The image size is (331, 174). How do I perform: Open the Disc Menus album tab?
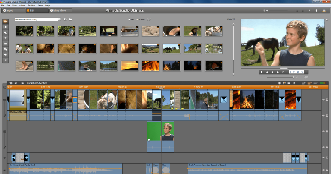tap(6, 49)
